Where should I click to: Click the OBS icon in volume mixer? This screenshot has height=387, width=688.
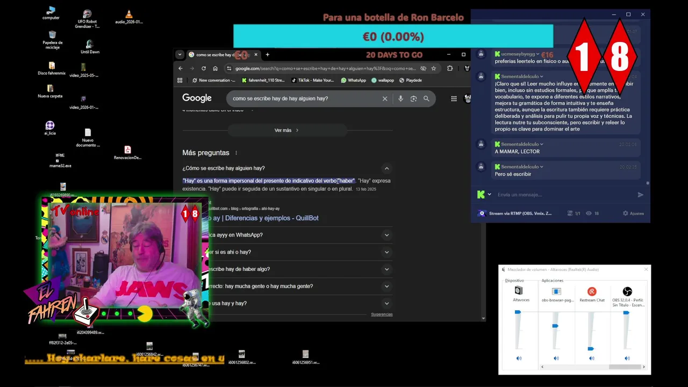(627, 291)
